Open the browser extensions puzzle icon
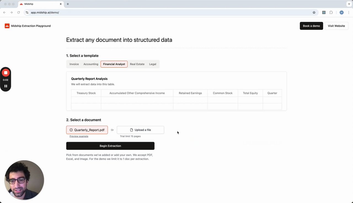The height and width of the screenshot is (203, 353). coord(331,12)
